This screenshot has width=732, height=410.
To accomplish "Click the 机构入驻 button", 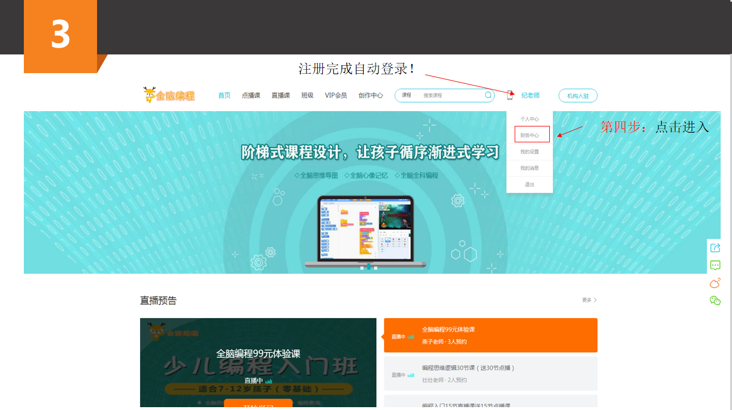I will (x=578, y=96).
